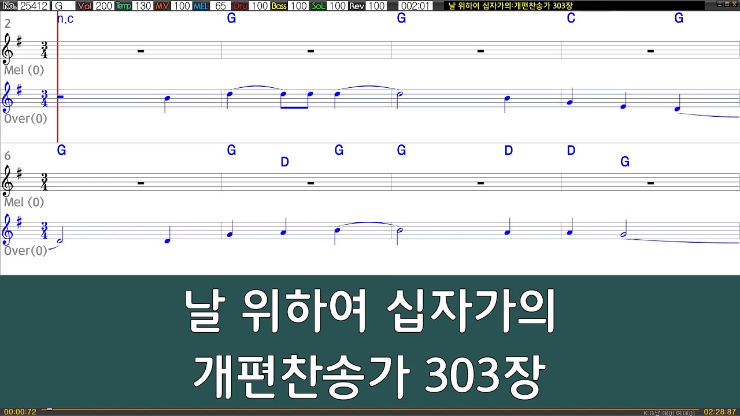
Task: Click the elapsed time 00:00:72
Action: pos(20,412)
